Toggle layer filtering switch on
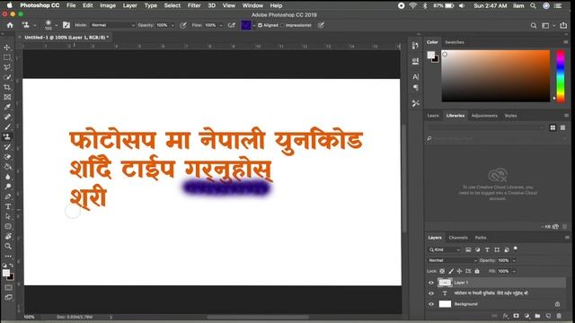Screen dimensions: 575x323 tap(516, 249)
